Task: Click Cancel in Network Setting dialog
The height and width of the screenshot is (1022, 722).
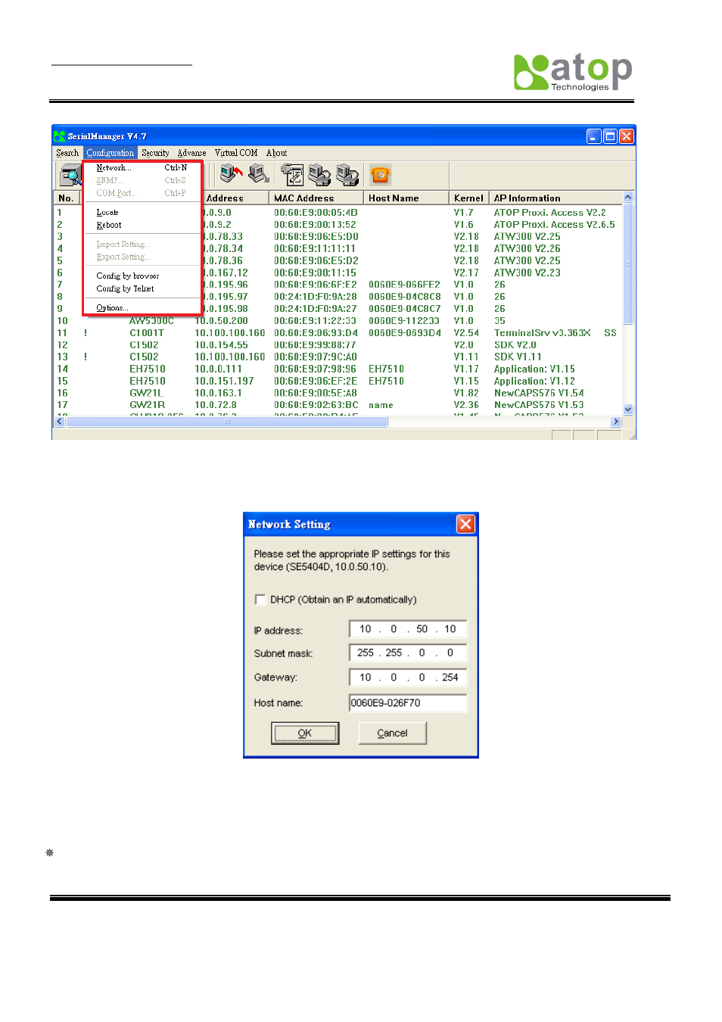Action: click(x=392, y=733)
